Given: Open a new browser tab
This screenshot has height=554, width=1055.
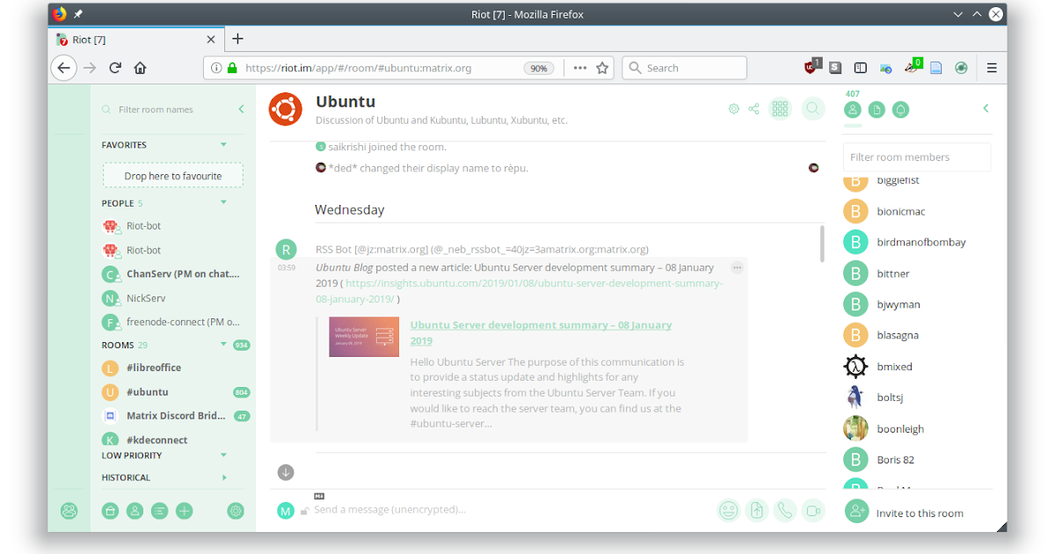Looking at the screenshot, I should [237, 39].
